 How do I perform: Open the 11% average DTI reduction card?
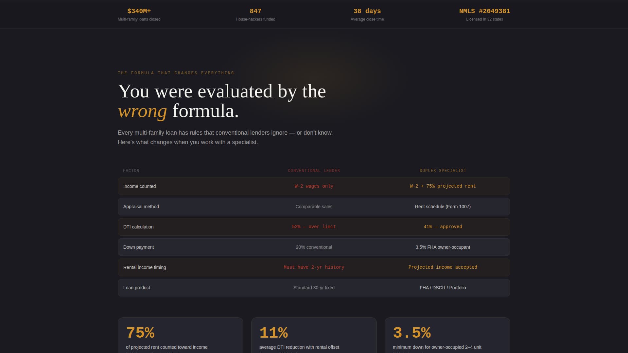(x=314, y=335)
